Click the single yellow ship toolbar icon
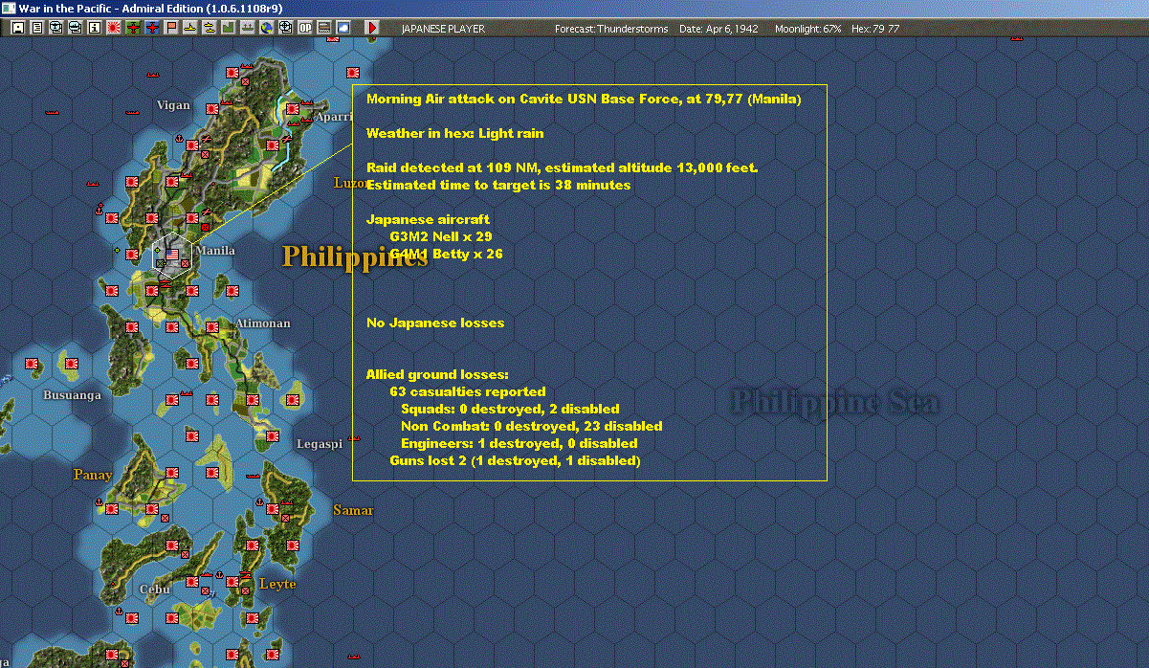1149x668 pixels. click(190, 28)
